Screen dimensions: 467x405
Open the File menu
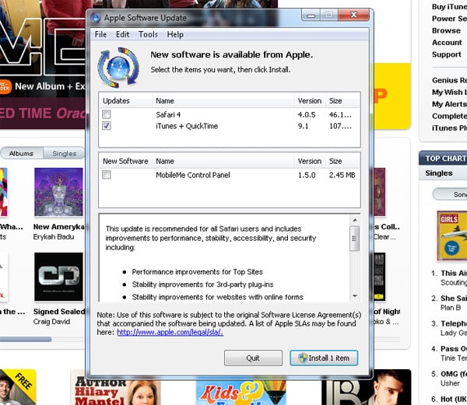click(100, 34)
